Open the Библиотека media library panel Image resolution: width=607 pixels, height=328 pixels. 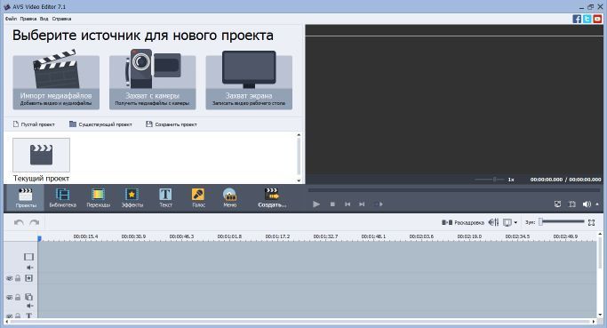pyautogui.click(x=62, y=198)
